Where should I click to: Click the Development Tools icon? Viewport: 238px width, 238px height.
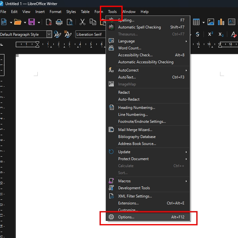(111, 188)
